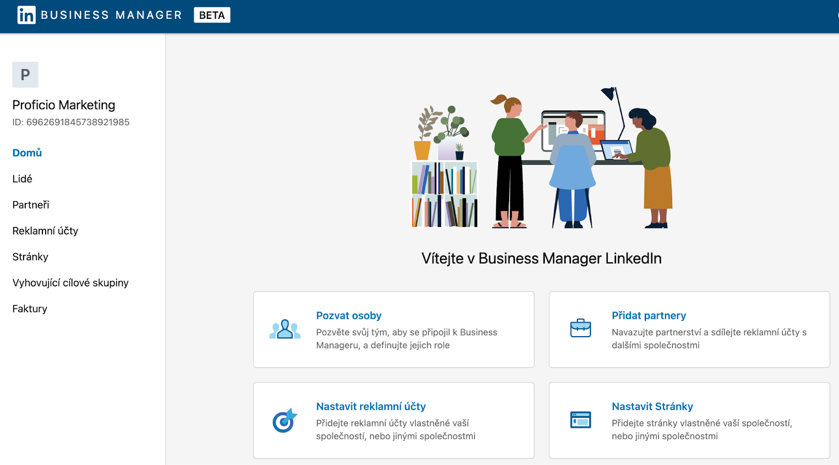Click the Pozvat osoby link
839x465 pixels.
pyautogui.click(x=349, y=316)
